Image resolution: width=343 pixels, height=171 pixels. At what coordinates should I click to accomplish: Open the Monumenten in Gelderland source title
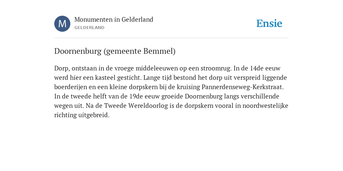114,20
